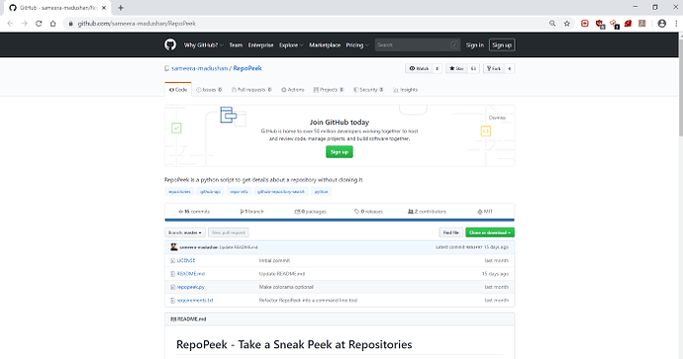Image resolution: width=683 pixels, height=359 pixels.
Task: Open the RepoPeek repository link
Action: tap(247, 68)
